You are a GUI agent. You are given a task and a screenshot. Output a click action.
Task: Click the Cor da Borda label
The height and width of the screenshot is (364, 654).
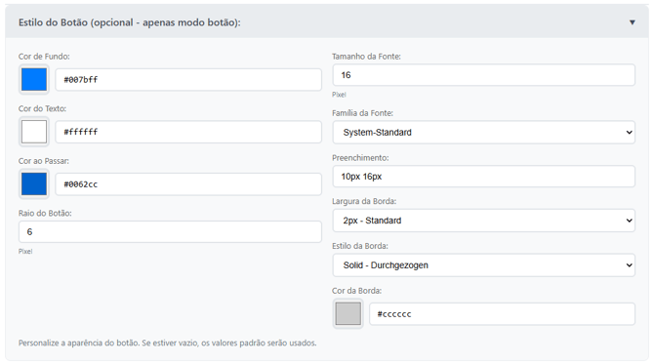point(356,291)
